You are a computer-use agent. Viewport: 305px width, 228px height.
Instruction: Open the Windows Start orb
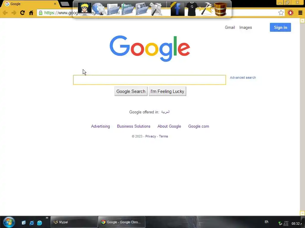[9, 222]
